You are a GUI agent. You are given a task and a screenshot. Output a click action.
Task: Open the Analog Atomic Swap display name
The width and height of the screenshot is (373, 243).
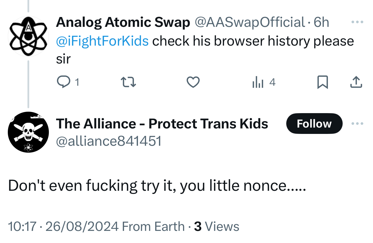123,22
